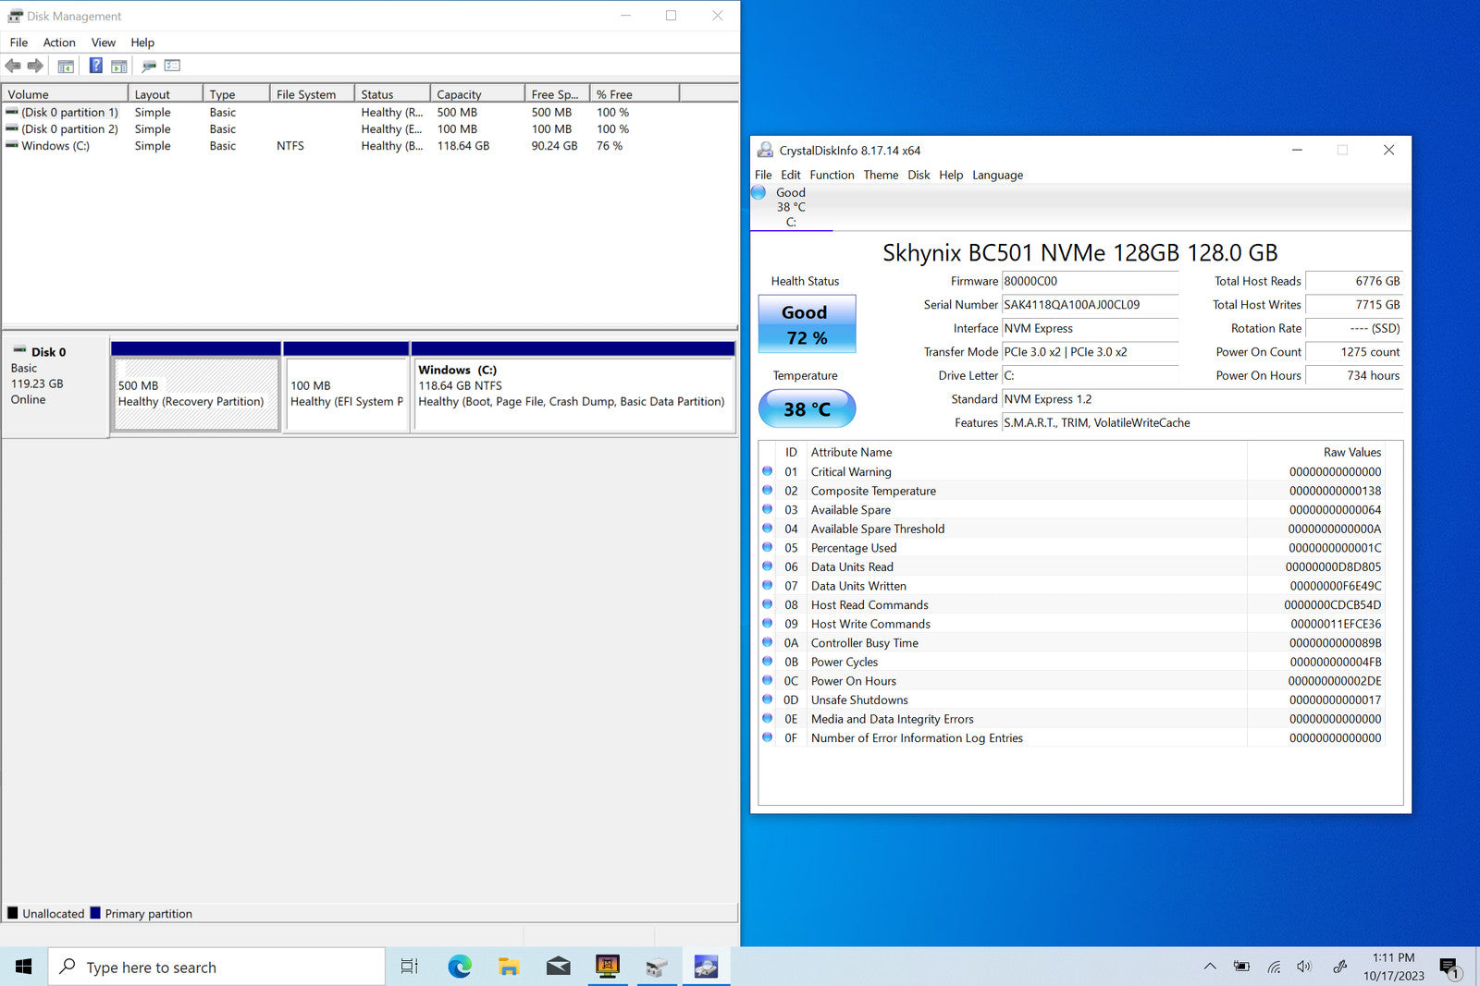Viewport: 1480px width, 986px height.
Task: Click Show/Hide Console Tree toolbar icon
Action: [66, 66]
